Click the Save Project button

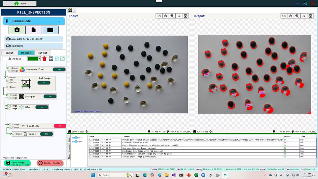pos(17,163)
